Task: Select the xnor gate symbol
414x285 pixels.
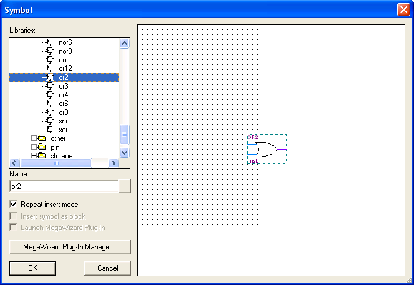Action: point(65,121)
